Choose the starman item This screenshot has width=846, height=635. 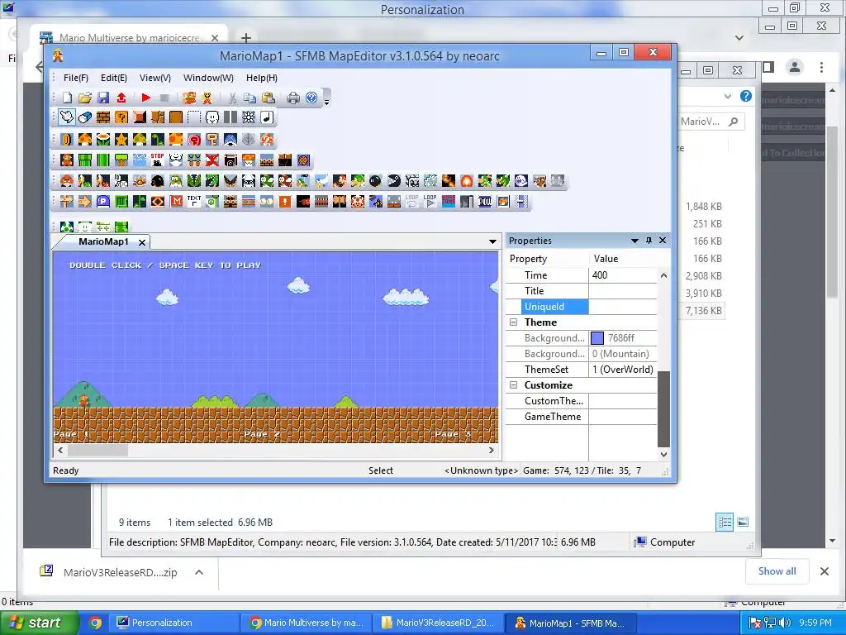point(121,140)
